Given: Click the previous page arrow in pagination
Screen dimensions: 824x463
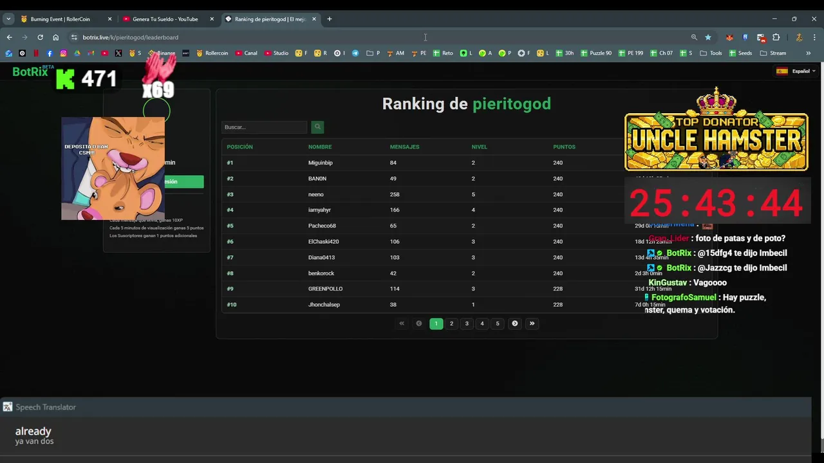Looking at the screenshot, I should [x=419, y=323].
